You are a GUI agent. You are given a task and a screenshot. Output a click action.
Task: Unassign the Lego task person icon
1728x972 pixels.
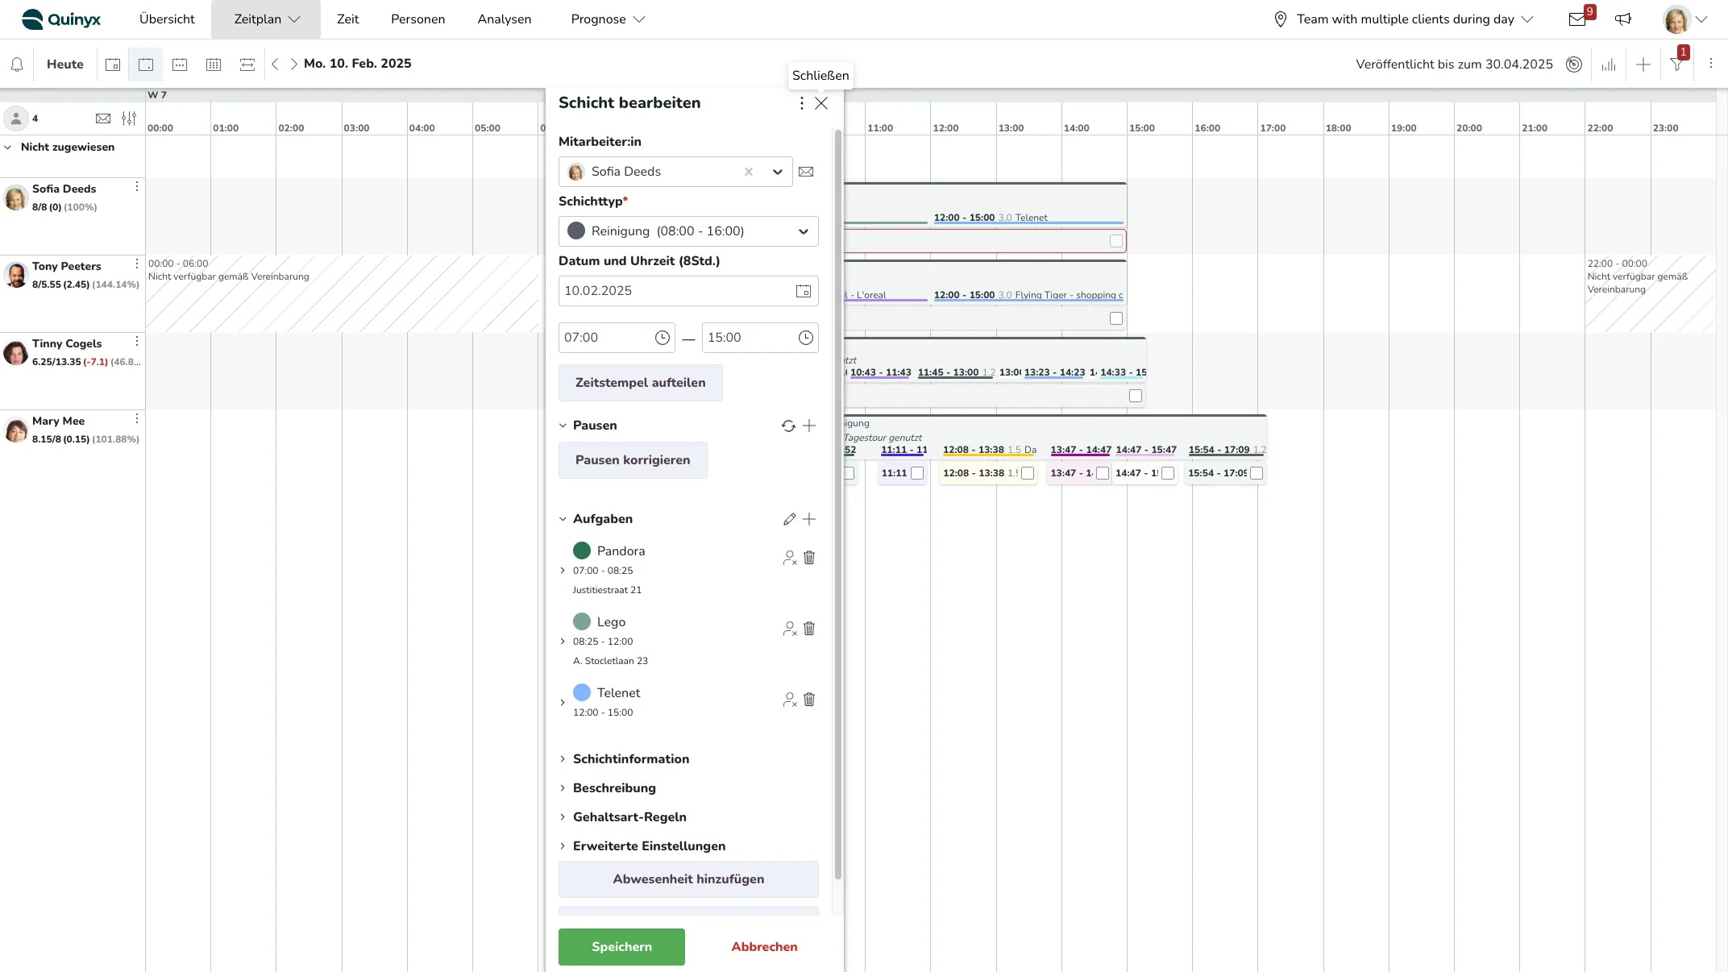click(x=789, y=629)
